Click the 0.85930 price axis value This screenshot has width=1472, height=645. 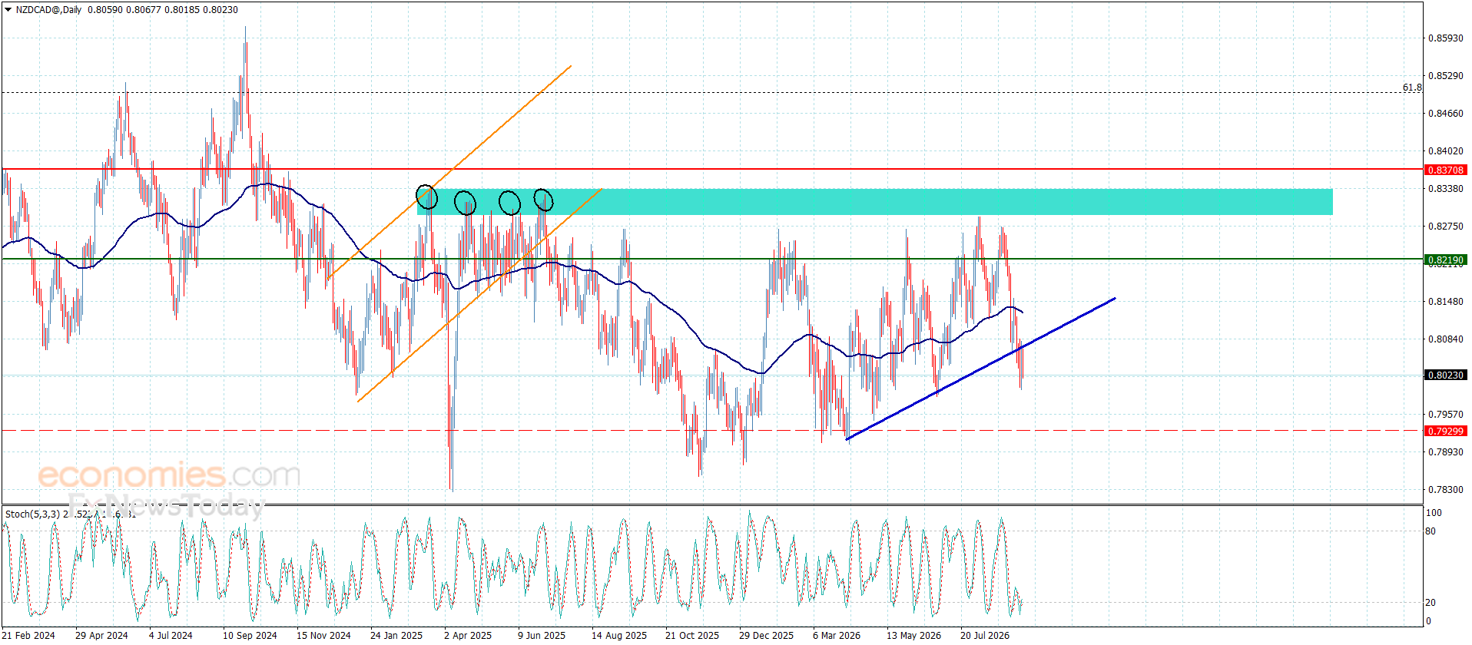(1445, 38)
